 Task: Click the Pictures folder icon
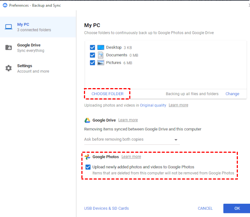pos(101,63)
